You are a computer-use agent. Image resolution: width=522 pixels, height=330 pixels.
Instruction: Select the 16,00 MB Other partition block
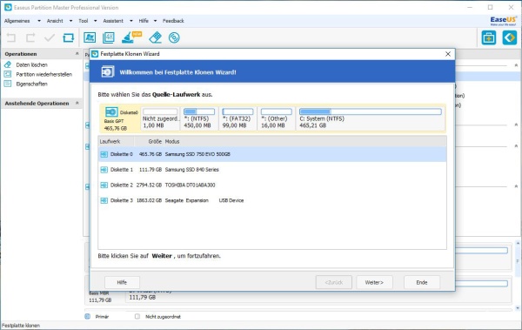pyautogui.click(x=277, y=118)
